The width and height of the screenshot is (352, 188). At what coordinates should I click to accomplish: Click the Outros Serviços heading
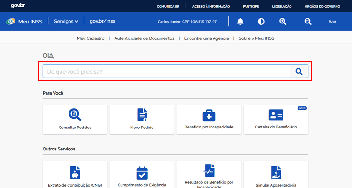pos(59,149)
